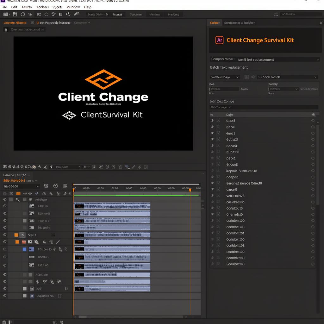
Task: Open the timecode dropdown showing 00:00
Action: (21, 186)
